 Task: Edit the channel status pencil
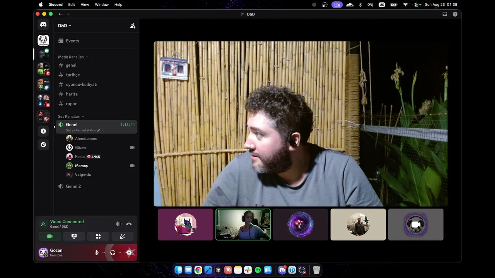(99, 131)
